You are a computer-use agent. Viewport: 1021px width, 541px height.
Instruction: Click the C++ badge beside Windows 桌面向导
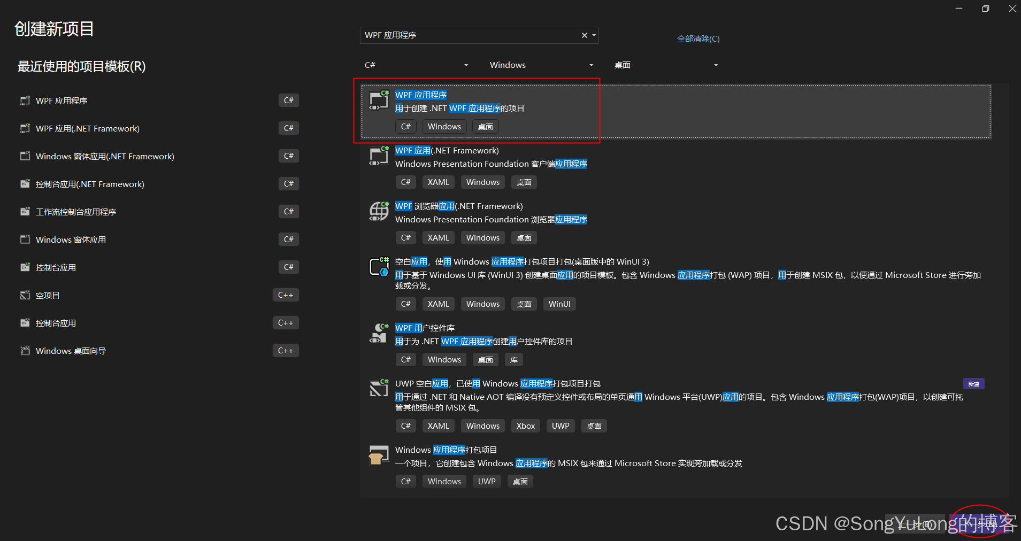(x=286, y=351)
